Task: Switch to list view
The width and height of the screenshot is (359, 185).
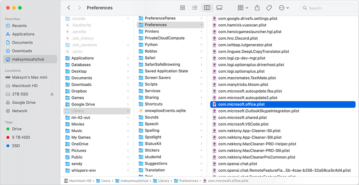Action: [x=195, y=8]
